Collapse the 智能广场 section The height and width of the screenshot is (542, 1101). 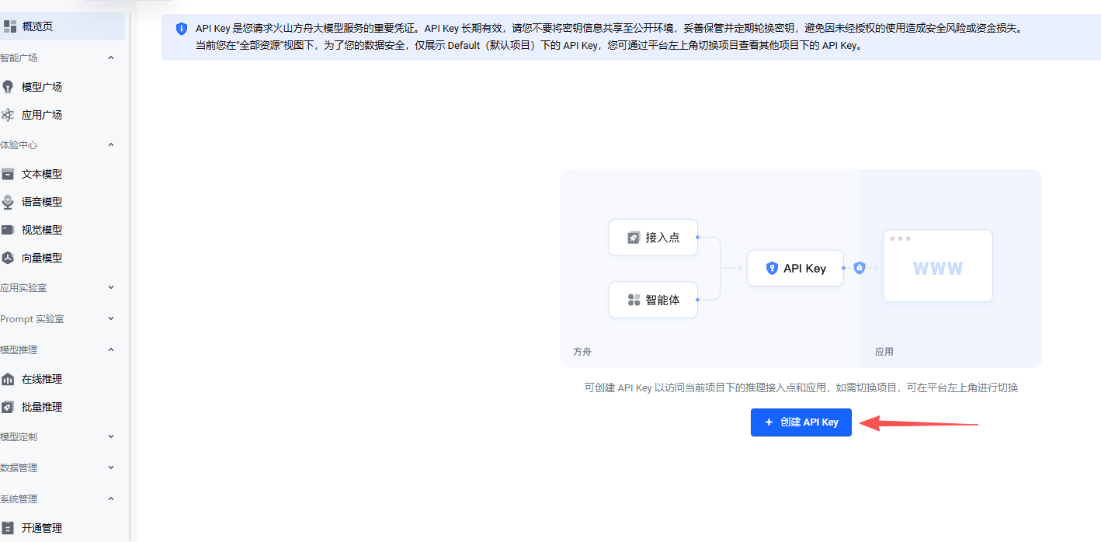click(x=111, y=58)
